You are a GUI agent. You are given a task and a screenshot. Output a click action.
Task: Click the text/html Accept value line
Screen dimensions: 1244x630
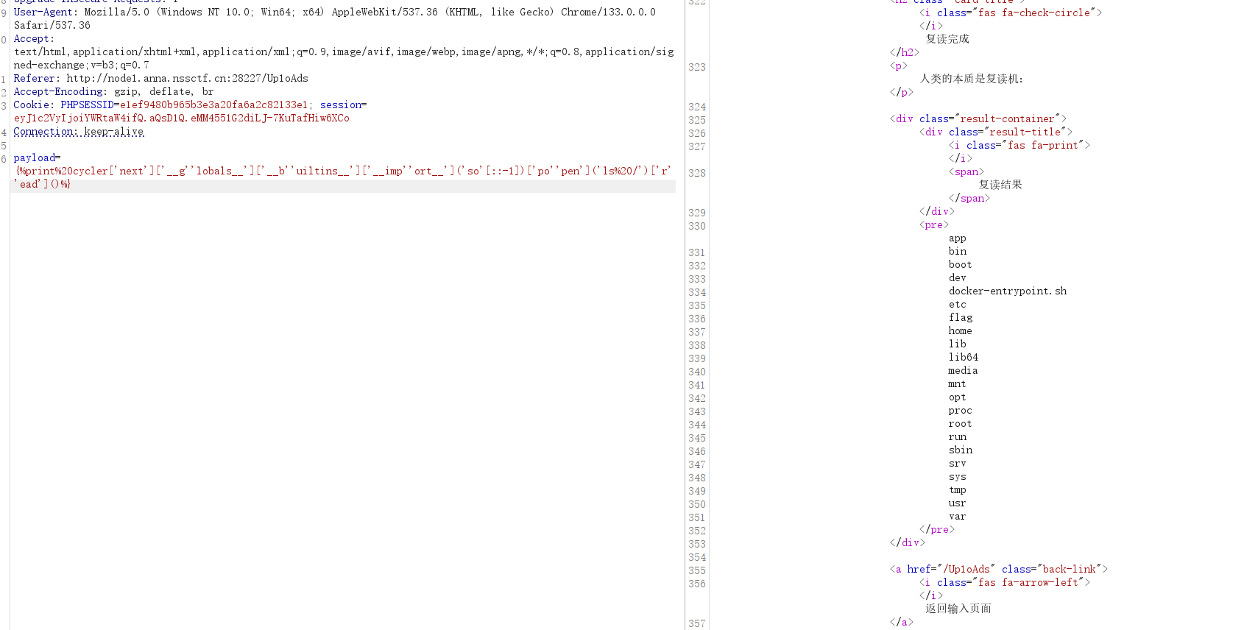tap(343, 52)
